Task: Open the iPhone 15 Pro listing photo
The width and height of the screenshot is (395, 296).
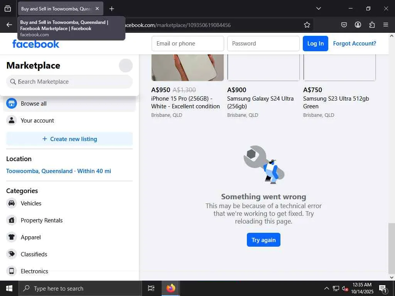Action: (187, 67)
